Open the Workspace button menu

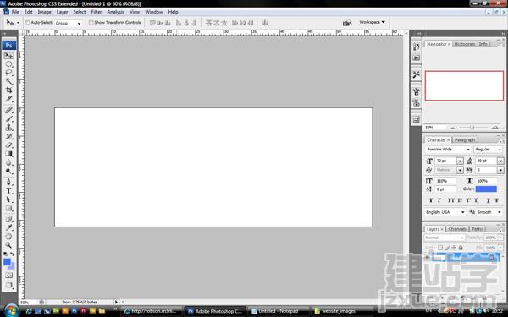click(x=372, y=22)
